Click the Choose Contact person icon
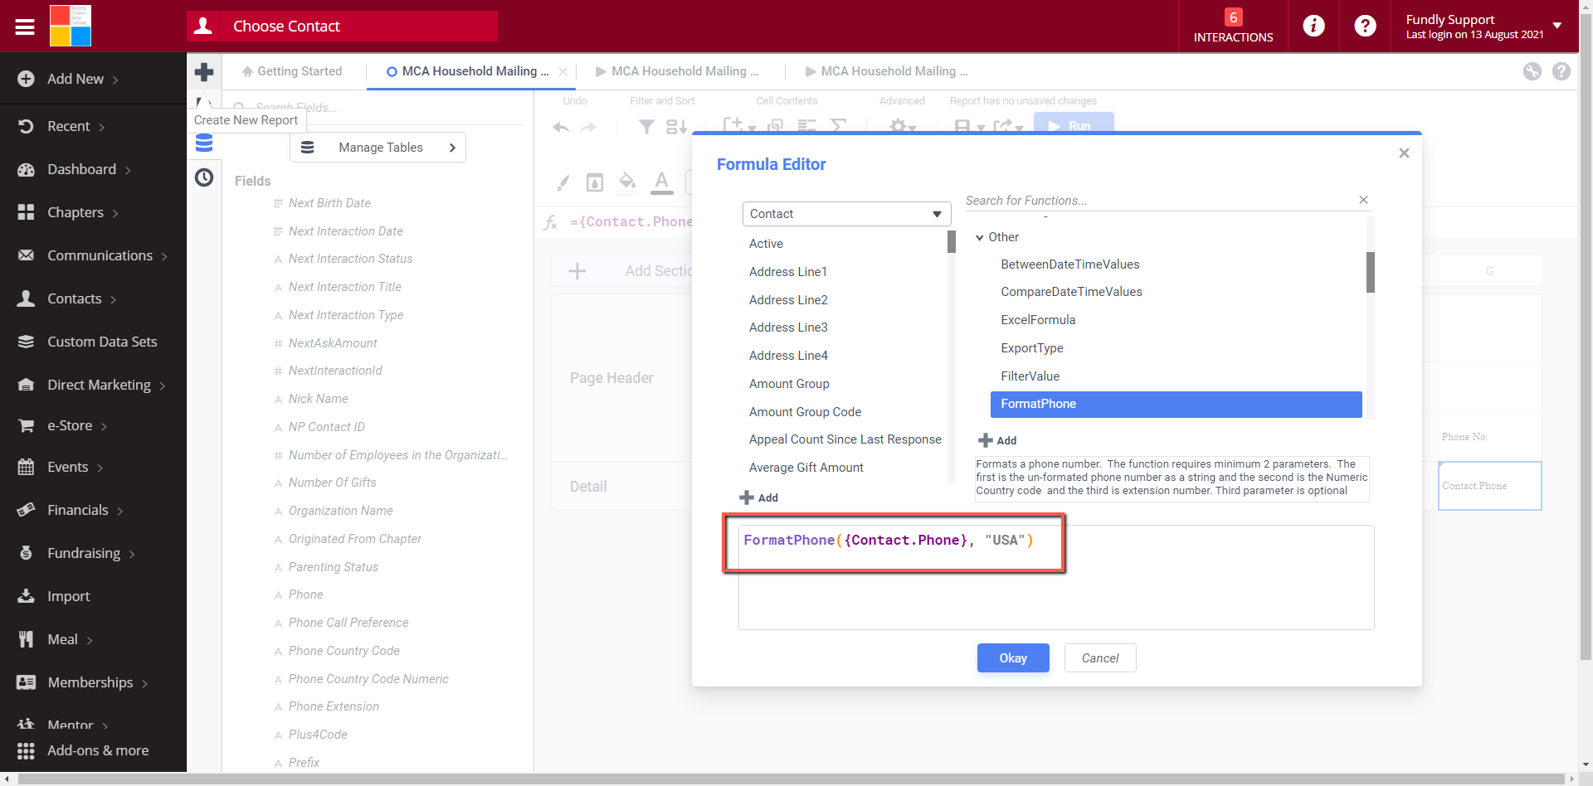Screen dimensions: 1593x786 [203, 27]
